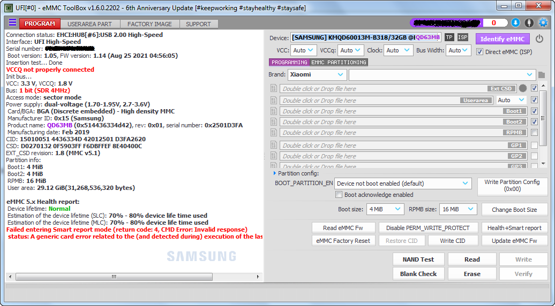The image size is (555, 306).
Task: Click the Ext CSD gear settings icon
Action: point(522,88)
